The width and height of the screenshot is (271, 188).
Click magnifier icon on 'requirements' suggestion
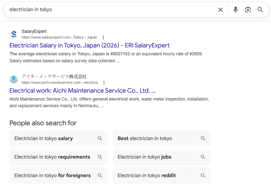[100, 157]
